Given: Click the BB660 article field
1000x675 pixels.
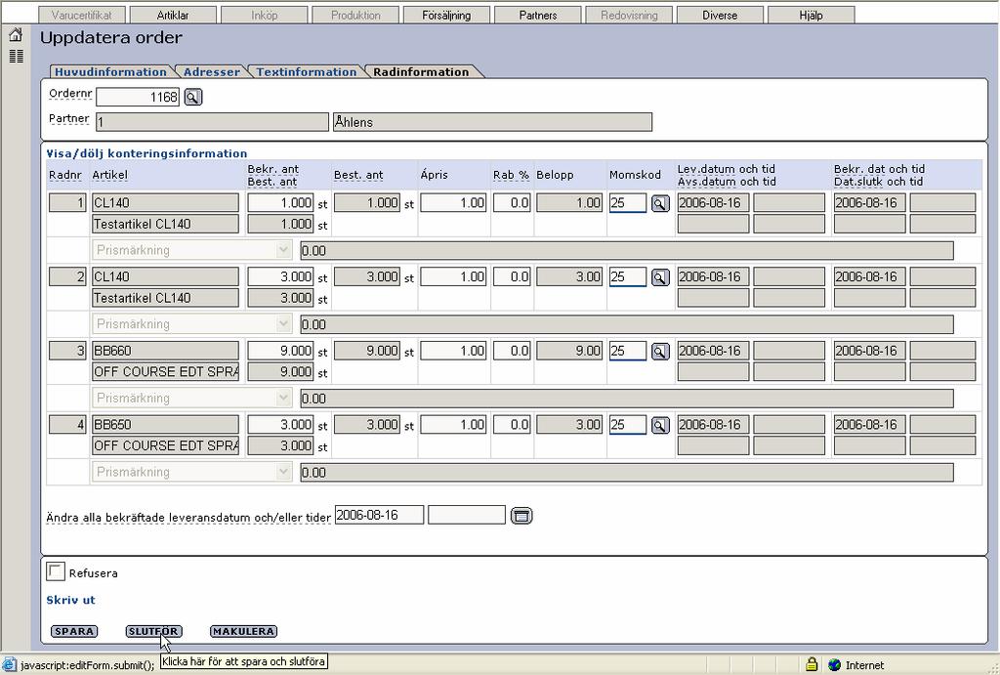Looking at the screenshot, I should coord(166,351).
